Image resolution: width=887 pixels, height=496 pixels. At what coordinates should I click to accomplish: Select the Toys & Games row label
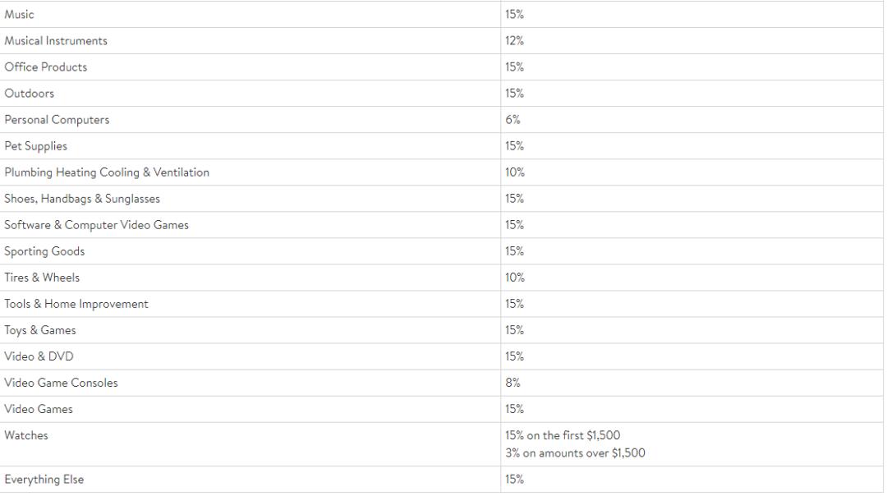pos(40,330)
